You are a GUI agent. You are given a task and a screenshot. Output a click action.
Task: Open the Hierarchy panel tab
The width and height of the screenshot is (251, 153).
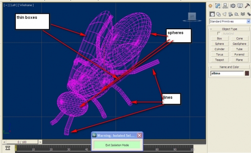click(x=225, y=6)
